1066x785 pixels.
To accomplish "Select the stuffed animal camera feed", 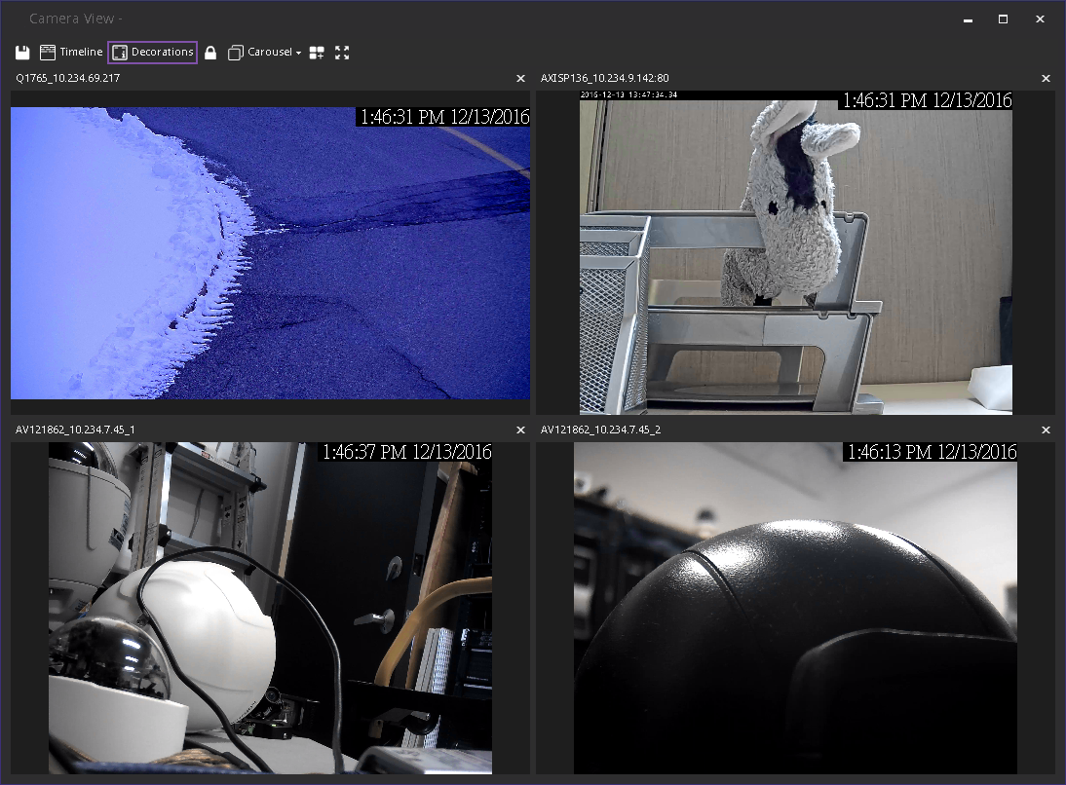I will tap(795, 252).
